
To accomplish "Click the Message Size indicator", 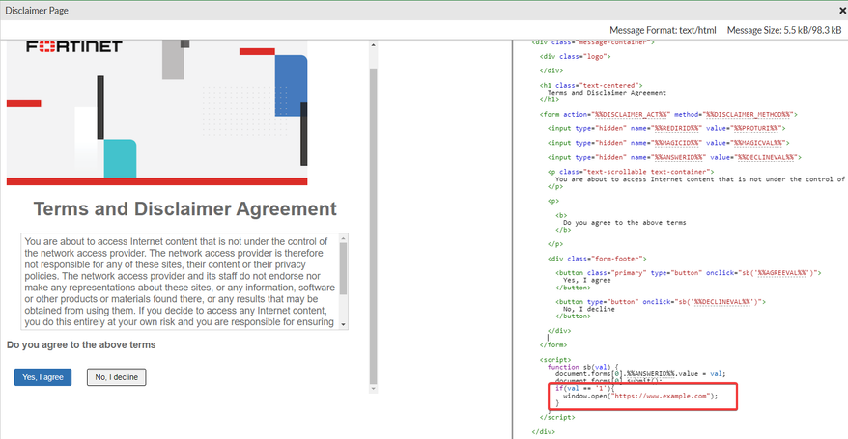I will click(x=783, y=30).
